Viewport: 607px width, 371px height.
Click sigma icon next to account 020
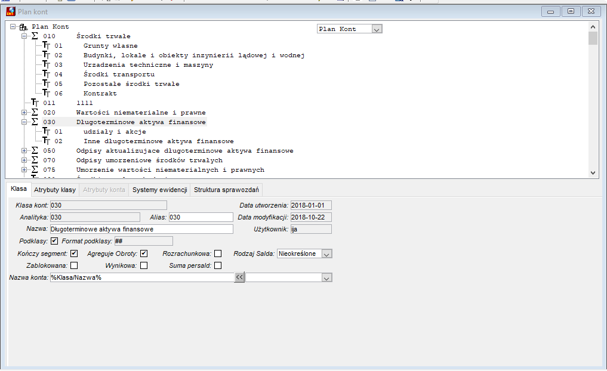click(x=35, y=113)
